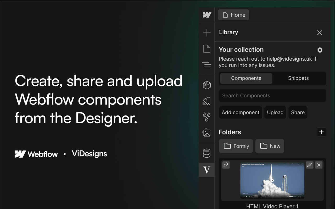Click the Webflow logo on left banner
335x209 pixels.
coord(36,154)
